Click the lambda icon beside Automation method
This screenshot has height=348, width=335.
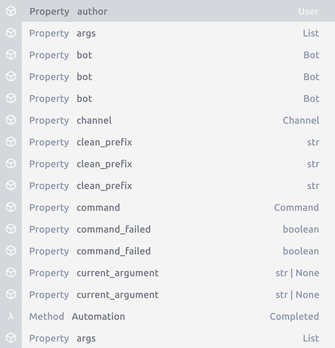(11, 316)
